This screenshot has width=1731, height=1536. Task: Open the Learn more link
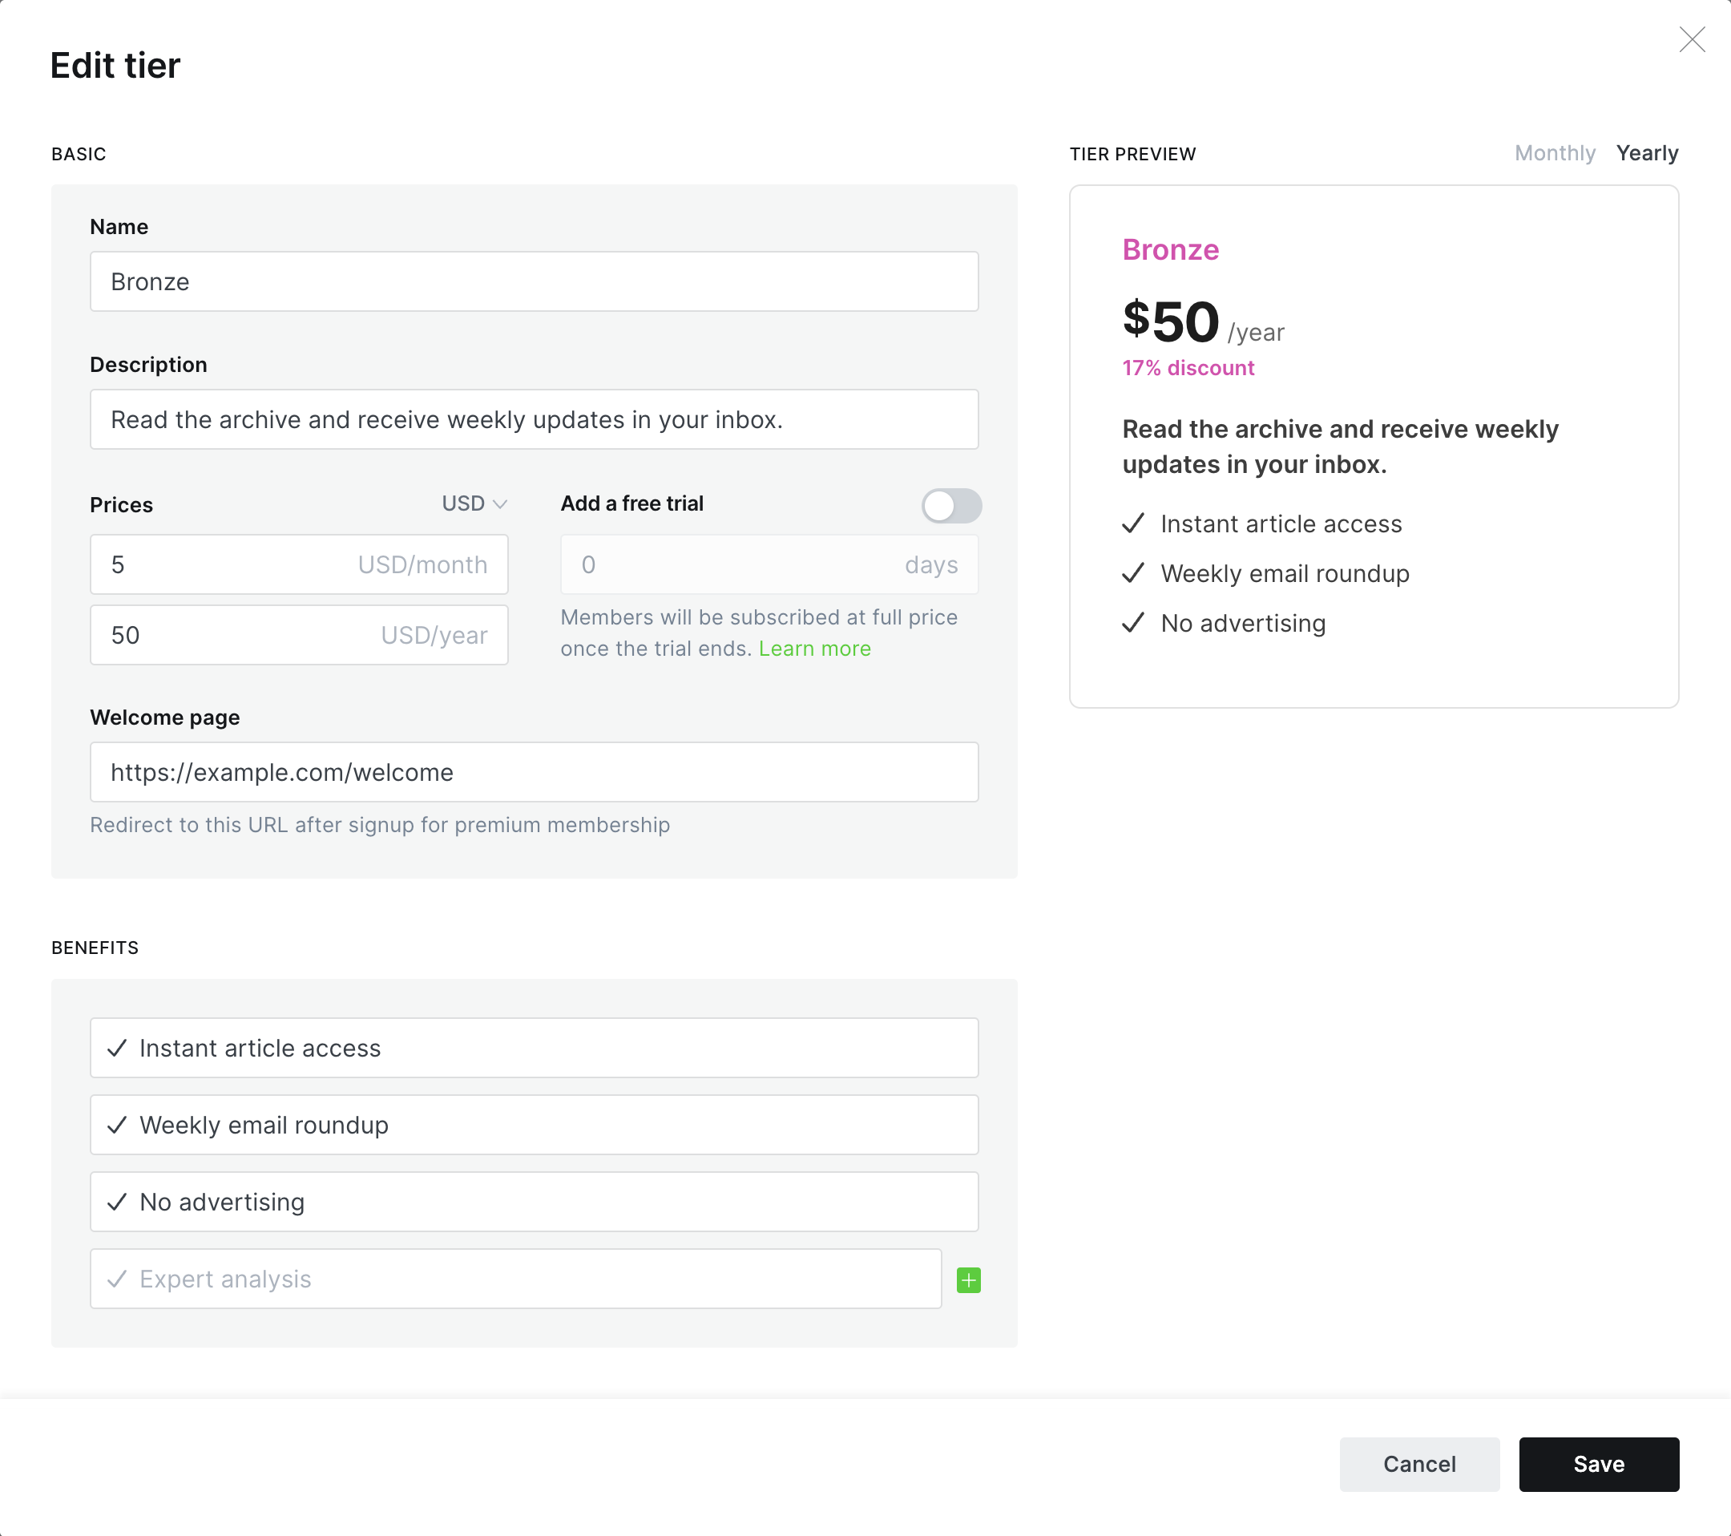814,648
